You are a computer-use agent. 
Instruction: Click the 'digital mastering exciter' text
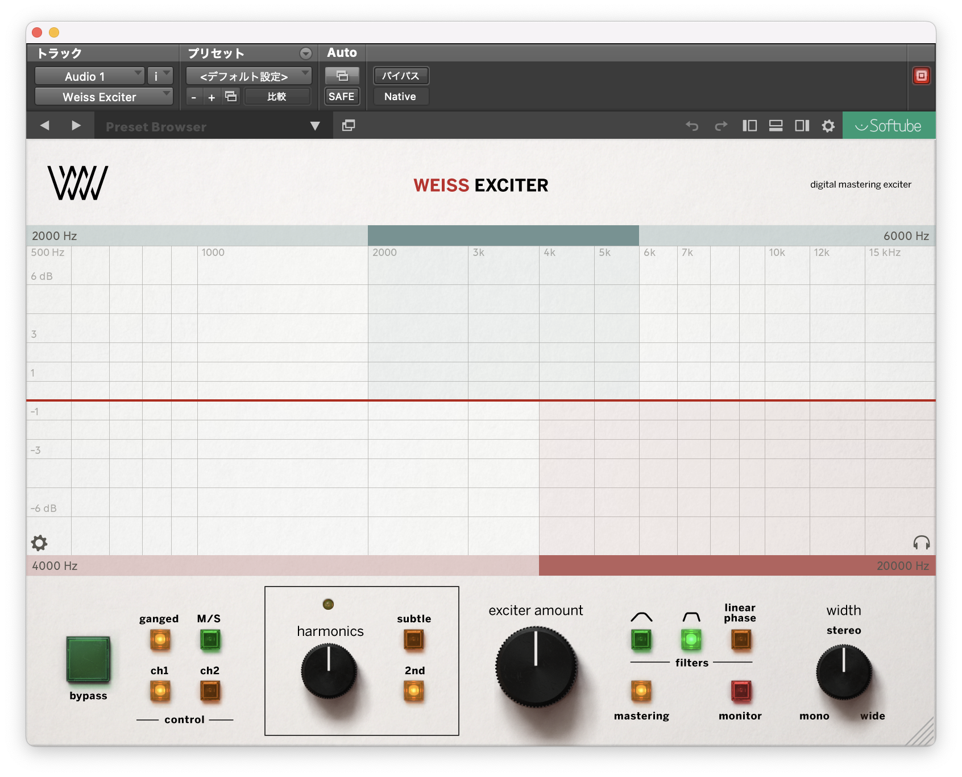[x=860, y=184]
